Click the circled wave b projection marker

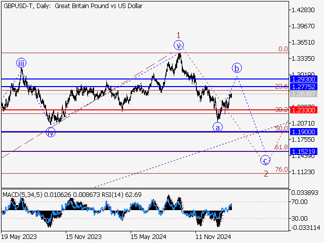click(237, 67)
